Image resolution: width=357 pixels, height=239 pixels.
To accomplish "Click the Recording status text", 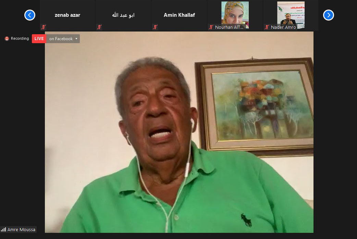I will tap(20, 39).
